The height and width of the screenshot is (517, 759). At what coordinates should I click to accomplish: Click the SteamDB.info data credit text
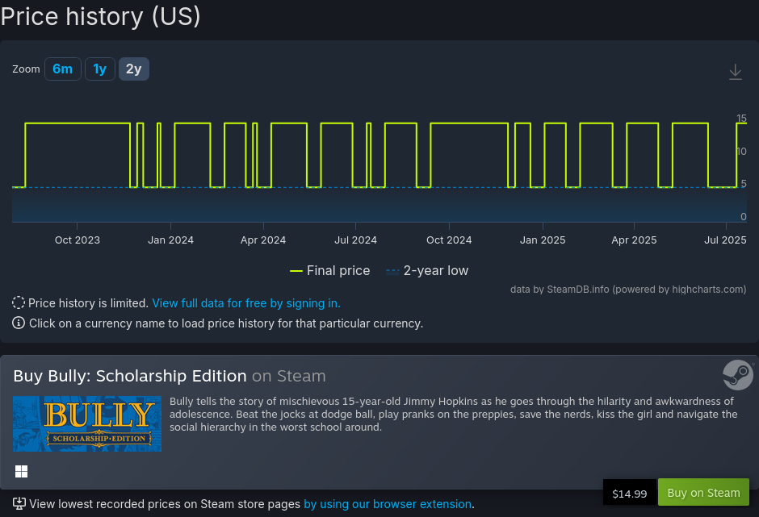tap(628, 290)
